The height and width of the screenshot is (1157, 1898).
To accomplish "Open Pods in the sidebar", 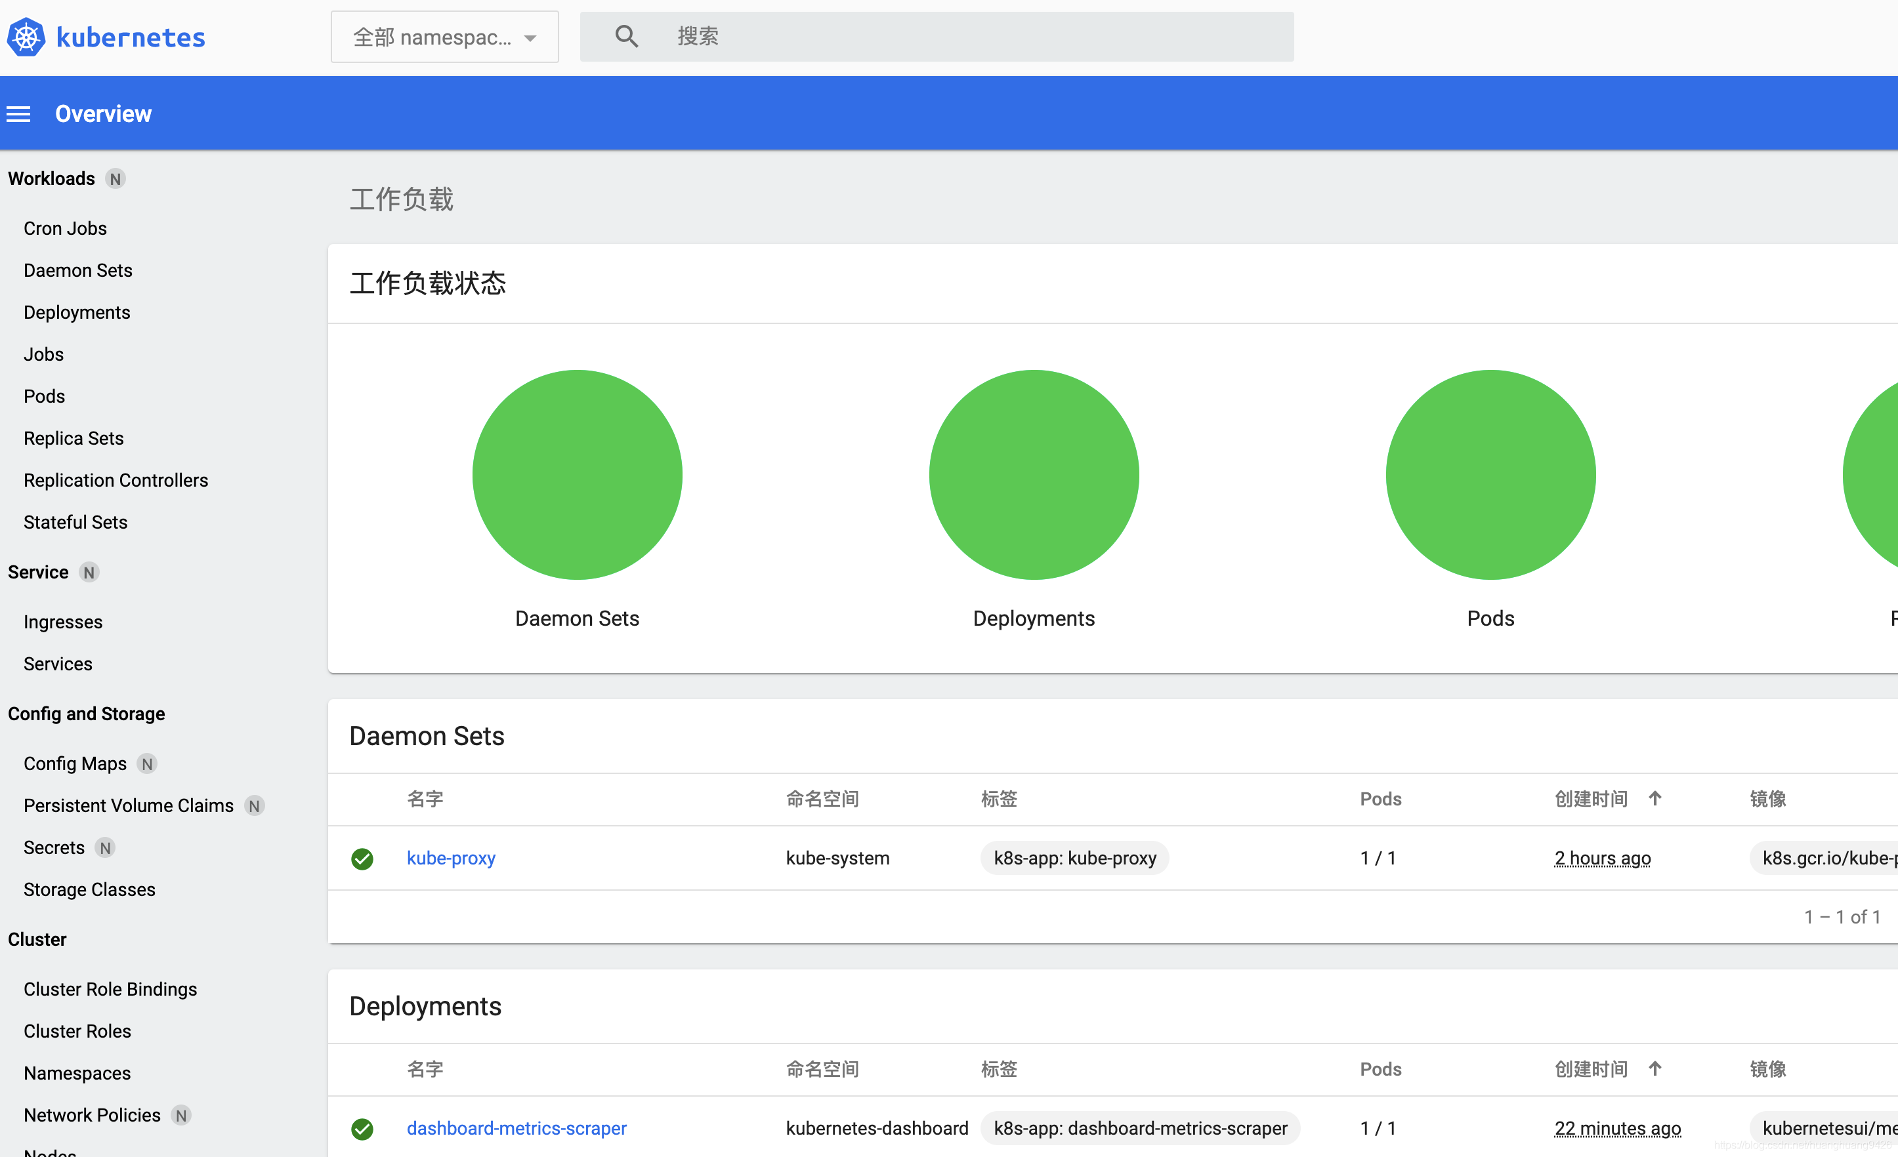I will click(44, 396).
